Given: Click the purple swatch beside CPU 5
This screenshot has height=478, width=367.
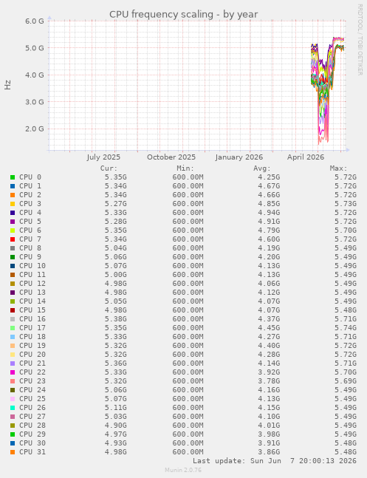Looking at the screenshot, I should tap(13, 222).
